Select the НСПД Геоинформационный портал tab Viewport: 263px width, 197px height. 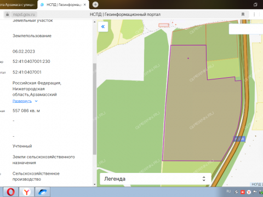[x=63, y=5]
